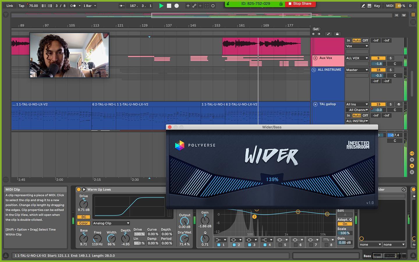The height and width of the screenshot is (262, 419).
Task: Click the Dry/Wet knob at 71.4 %
Action: 184,238
